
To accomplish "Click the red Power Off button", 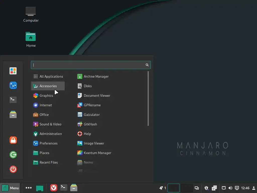I will pos(13,169).
